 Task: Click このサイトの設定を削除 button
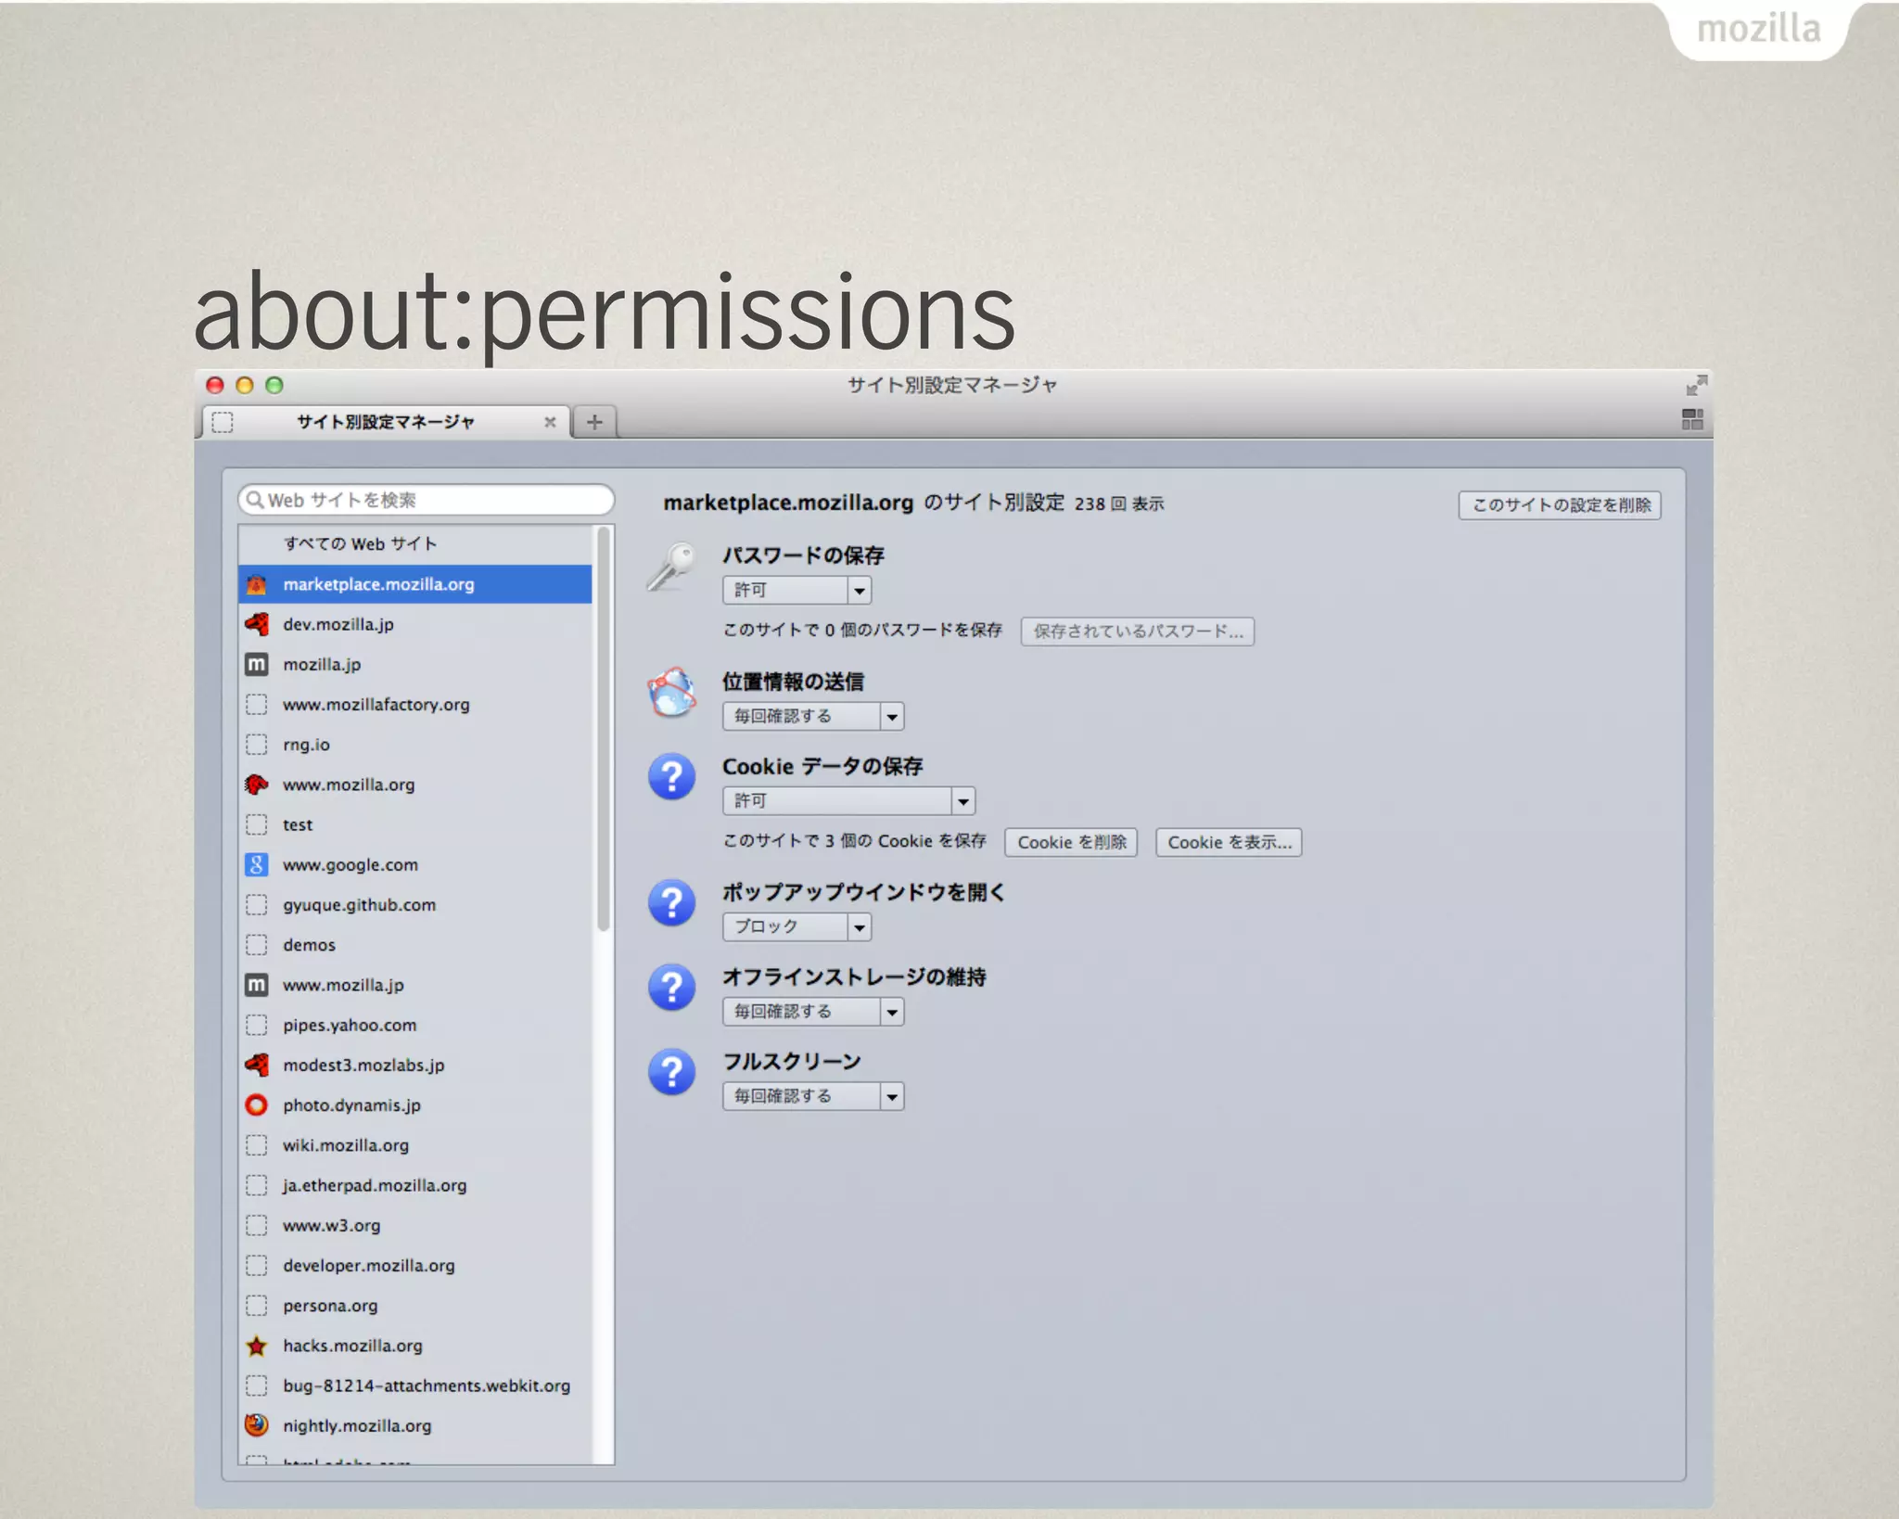1560,504
